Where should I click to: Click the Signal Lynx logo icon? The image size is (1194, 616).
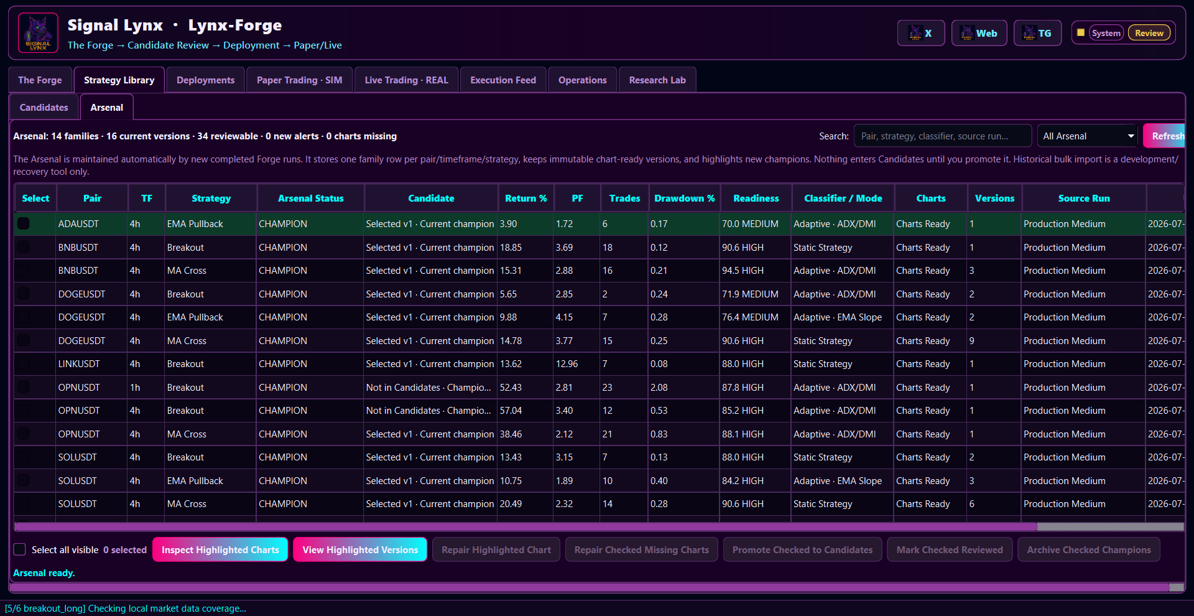point(38,33)
